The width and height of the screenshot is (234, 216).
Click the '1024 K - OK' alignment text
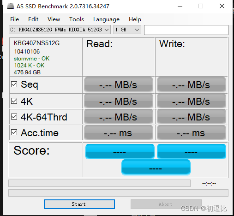[29, 66]
